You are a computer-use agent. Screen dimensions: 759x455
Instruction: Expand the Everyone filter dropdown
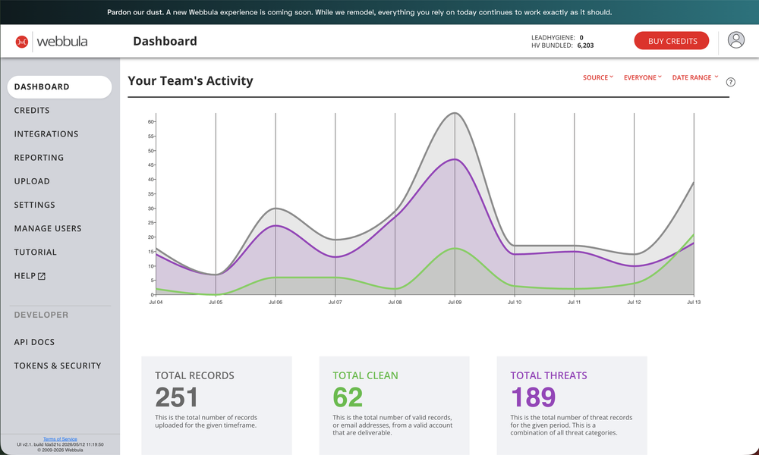tap(642, 77)
